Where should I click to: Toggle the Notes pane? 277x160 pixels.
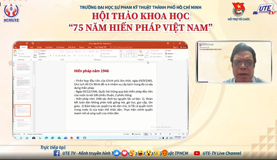pyautogui.click(x=127, y=134)
